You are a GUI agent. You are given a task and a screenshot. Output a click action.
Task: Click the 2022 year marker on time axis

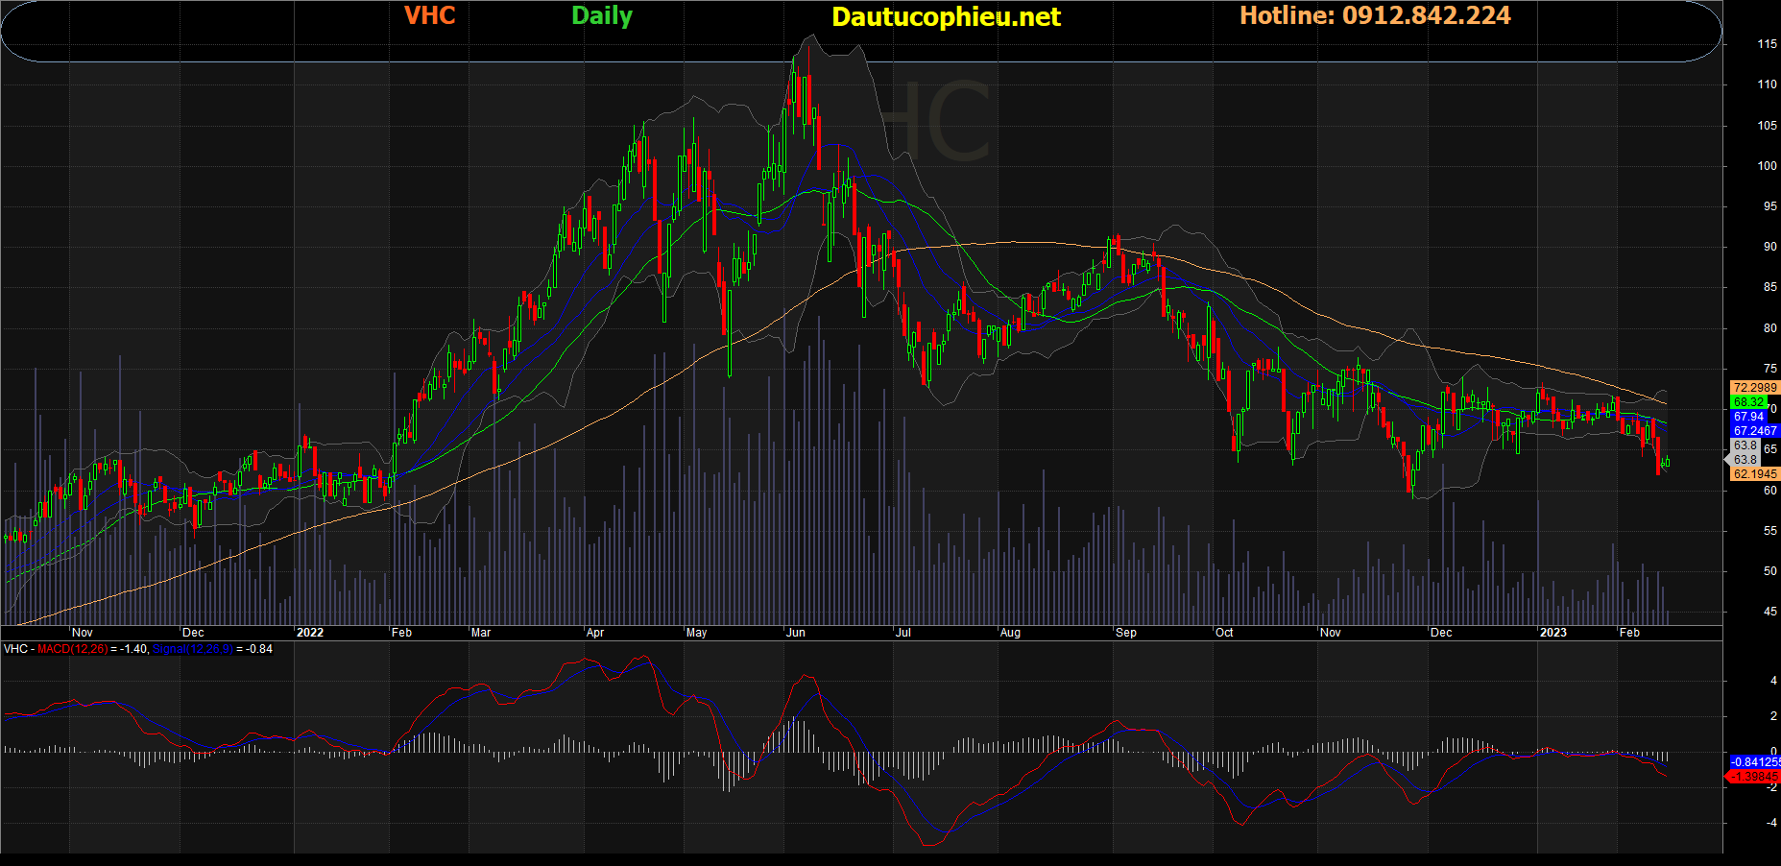coord(309,633)
